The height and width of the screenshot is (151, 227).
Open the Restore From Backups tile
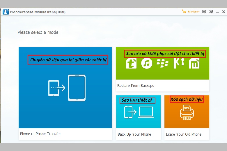pyautogui.click(x=162, y=69)
